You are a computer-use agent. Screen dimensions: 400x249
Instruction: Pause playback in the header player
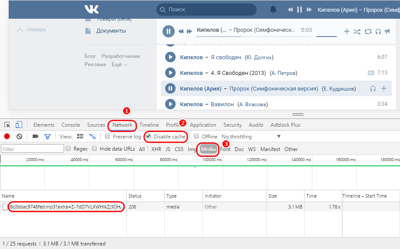click(299, 10)
